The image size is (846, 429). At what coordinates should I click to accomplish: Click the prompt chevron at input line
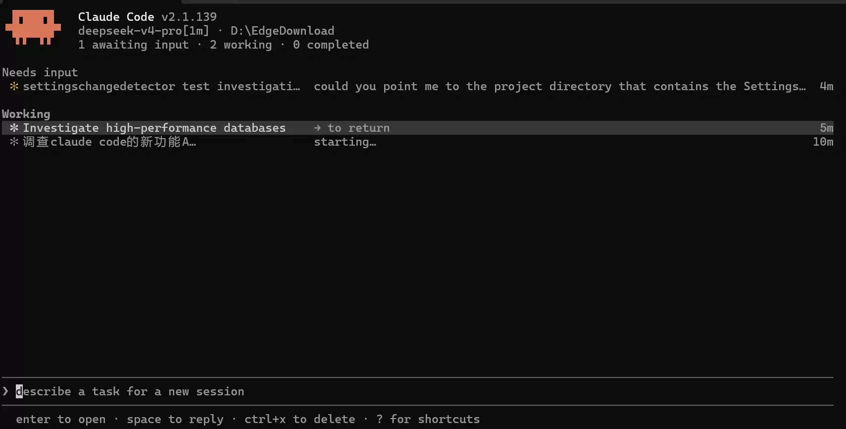pyautogui.click(x=5, y=391)
